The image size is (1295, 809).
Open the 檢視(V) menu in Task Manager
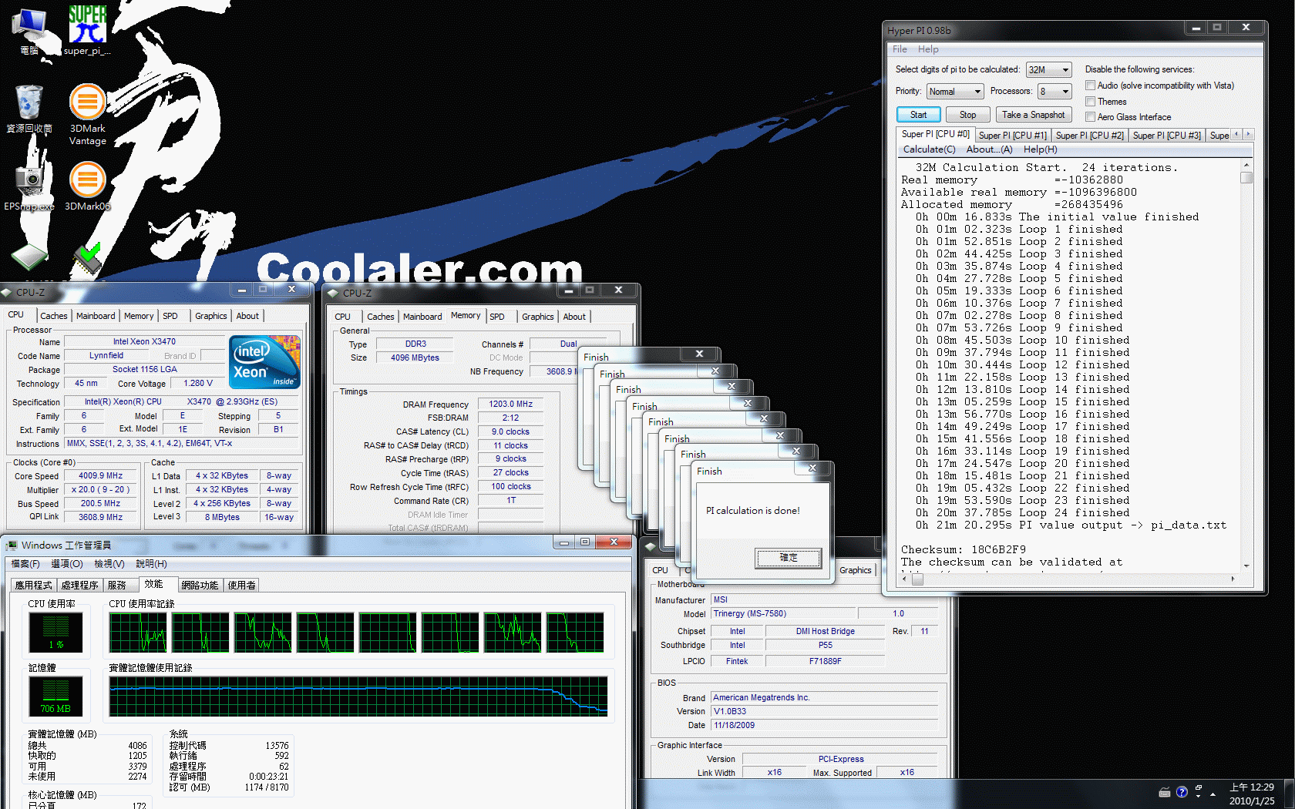pos(109,564)
